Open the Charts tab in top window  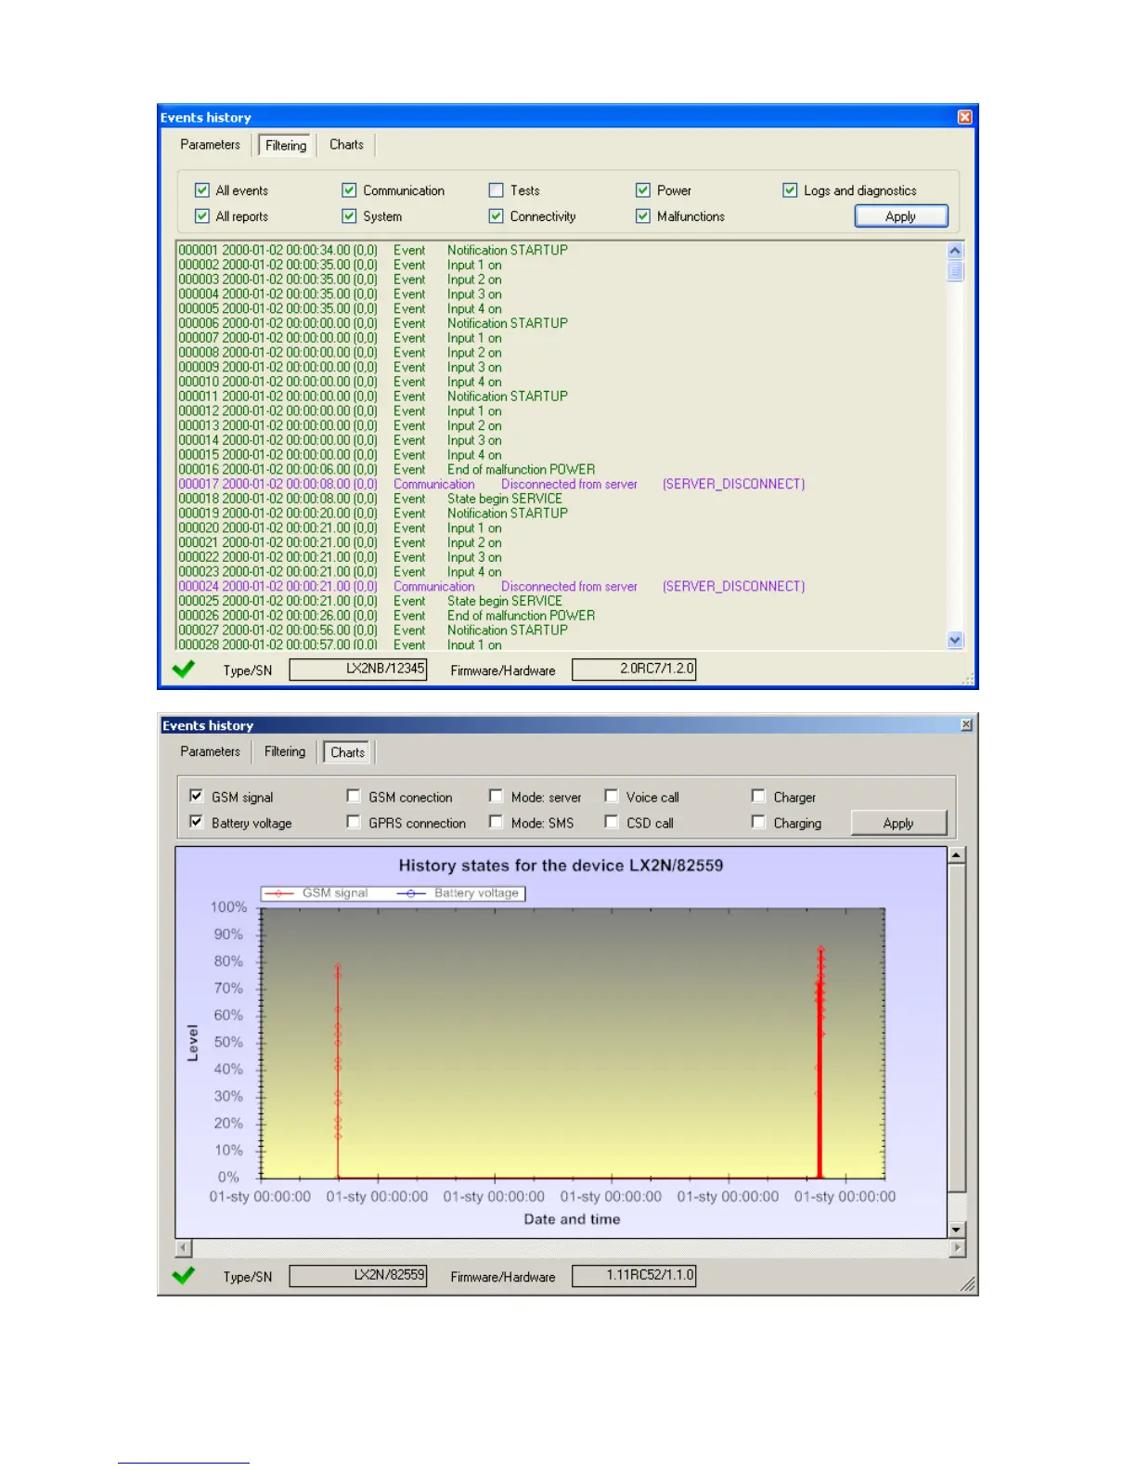[346, 145]
